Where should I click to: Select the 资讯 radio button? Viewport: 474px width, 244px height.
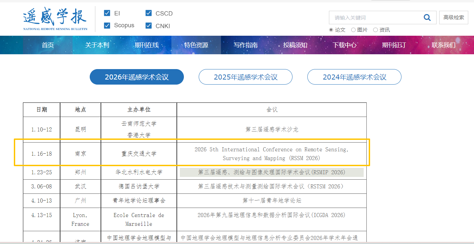pyautogui.click(x=375, y=30)
